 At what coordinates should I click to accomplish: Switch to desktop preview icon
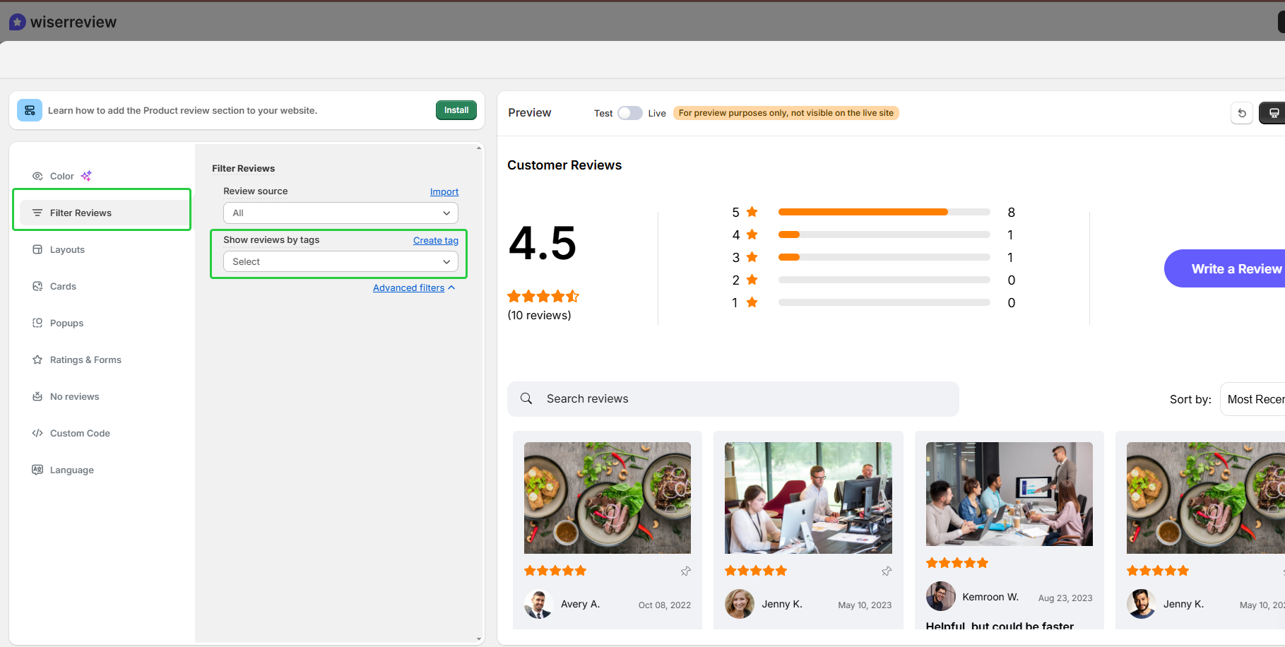click(x=1273, y=113)
